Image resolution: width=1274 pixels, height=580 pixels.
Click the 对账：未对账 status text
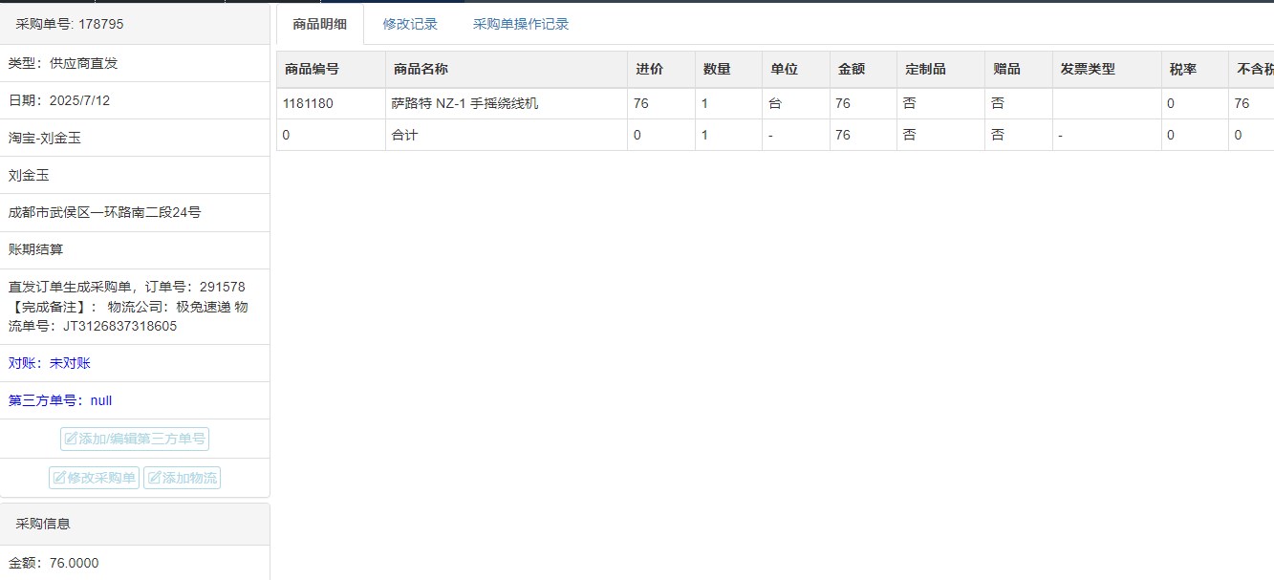coord(50,363)
